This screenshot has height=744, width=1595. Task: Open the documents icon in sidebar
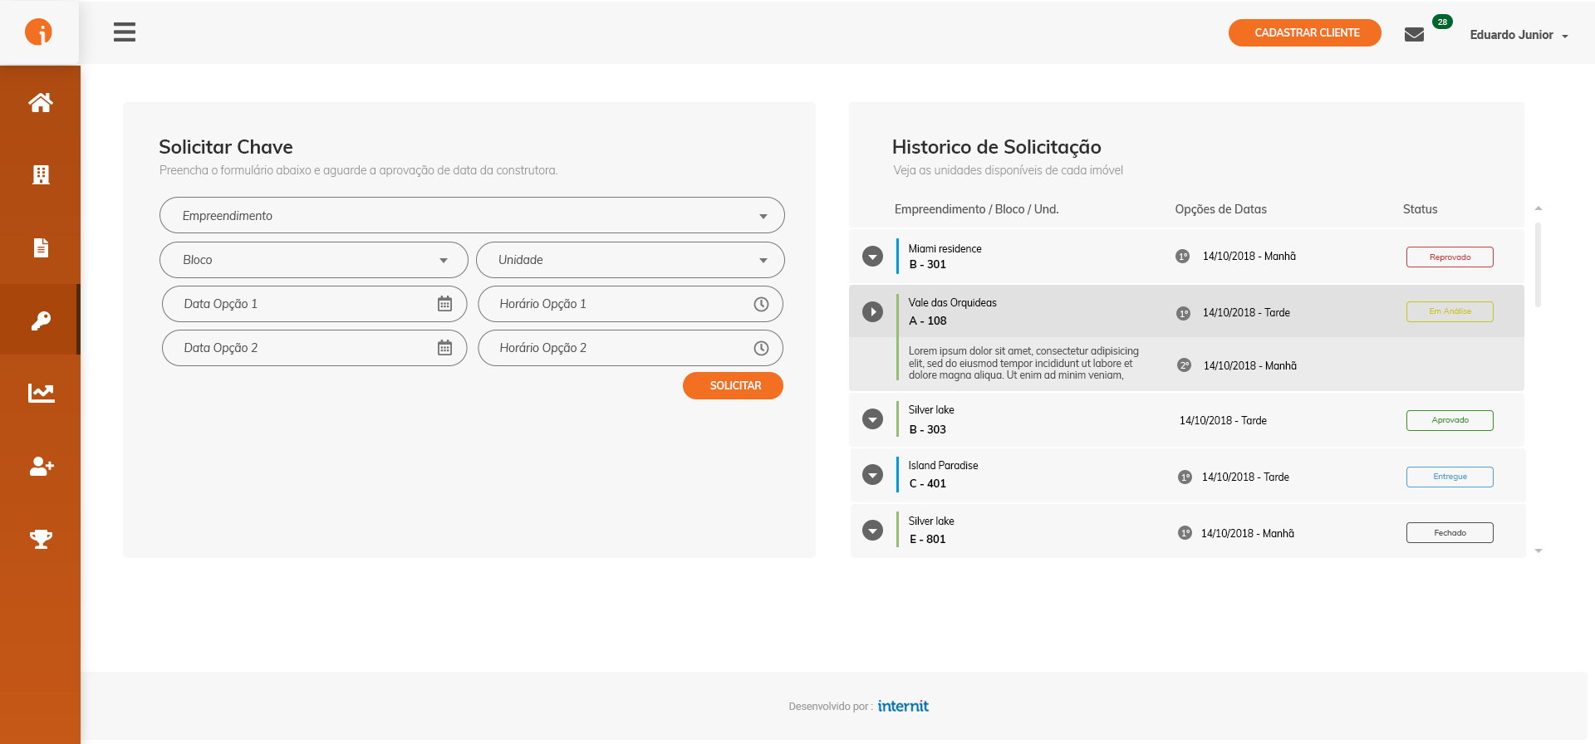[41, 247]
